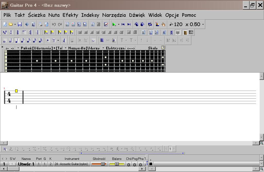Change the 24 - Acoustic Guitar instrument
Image resolution: width=264 pixels, height=172 pixels.
(71, 164)
